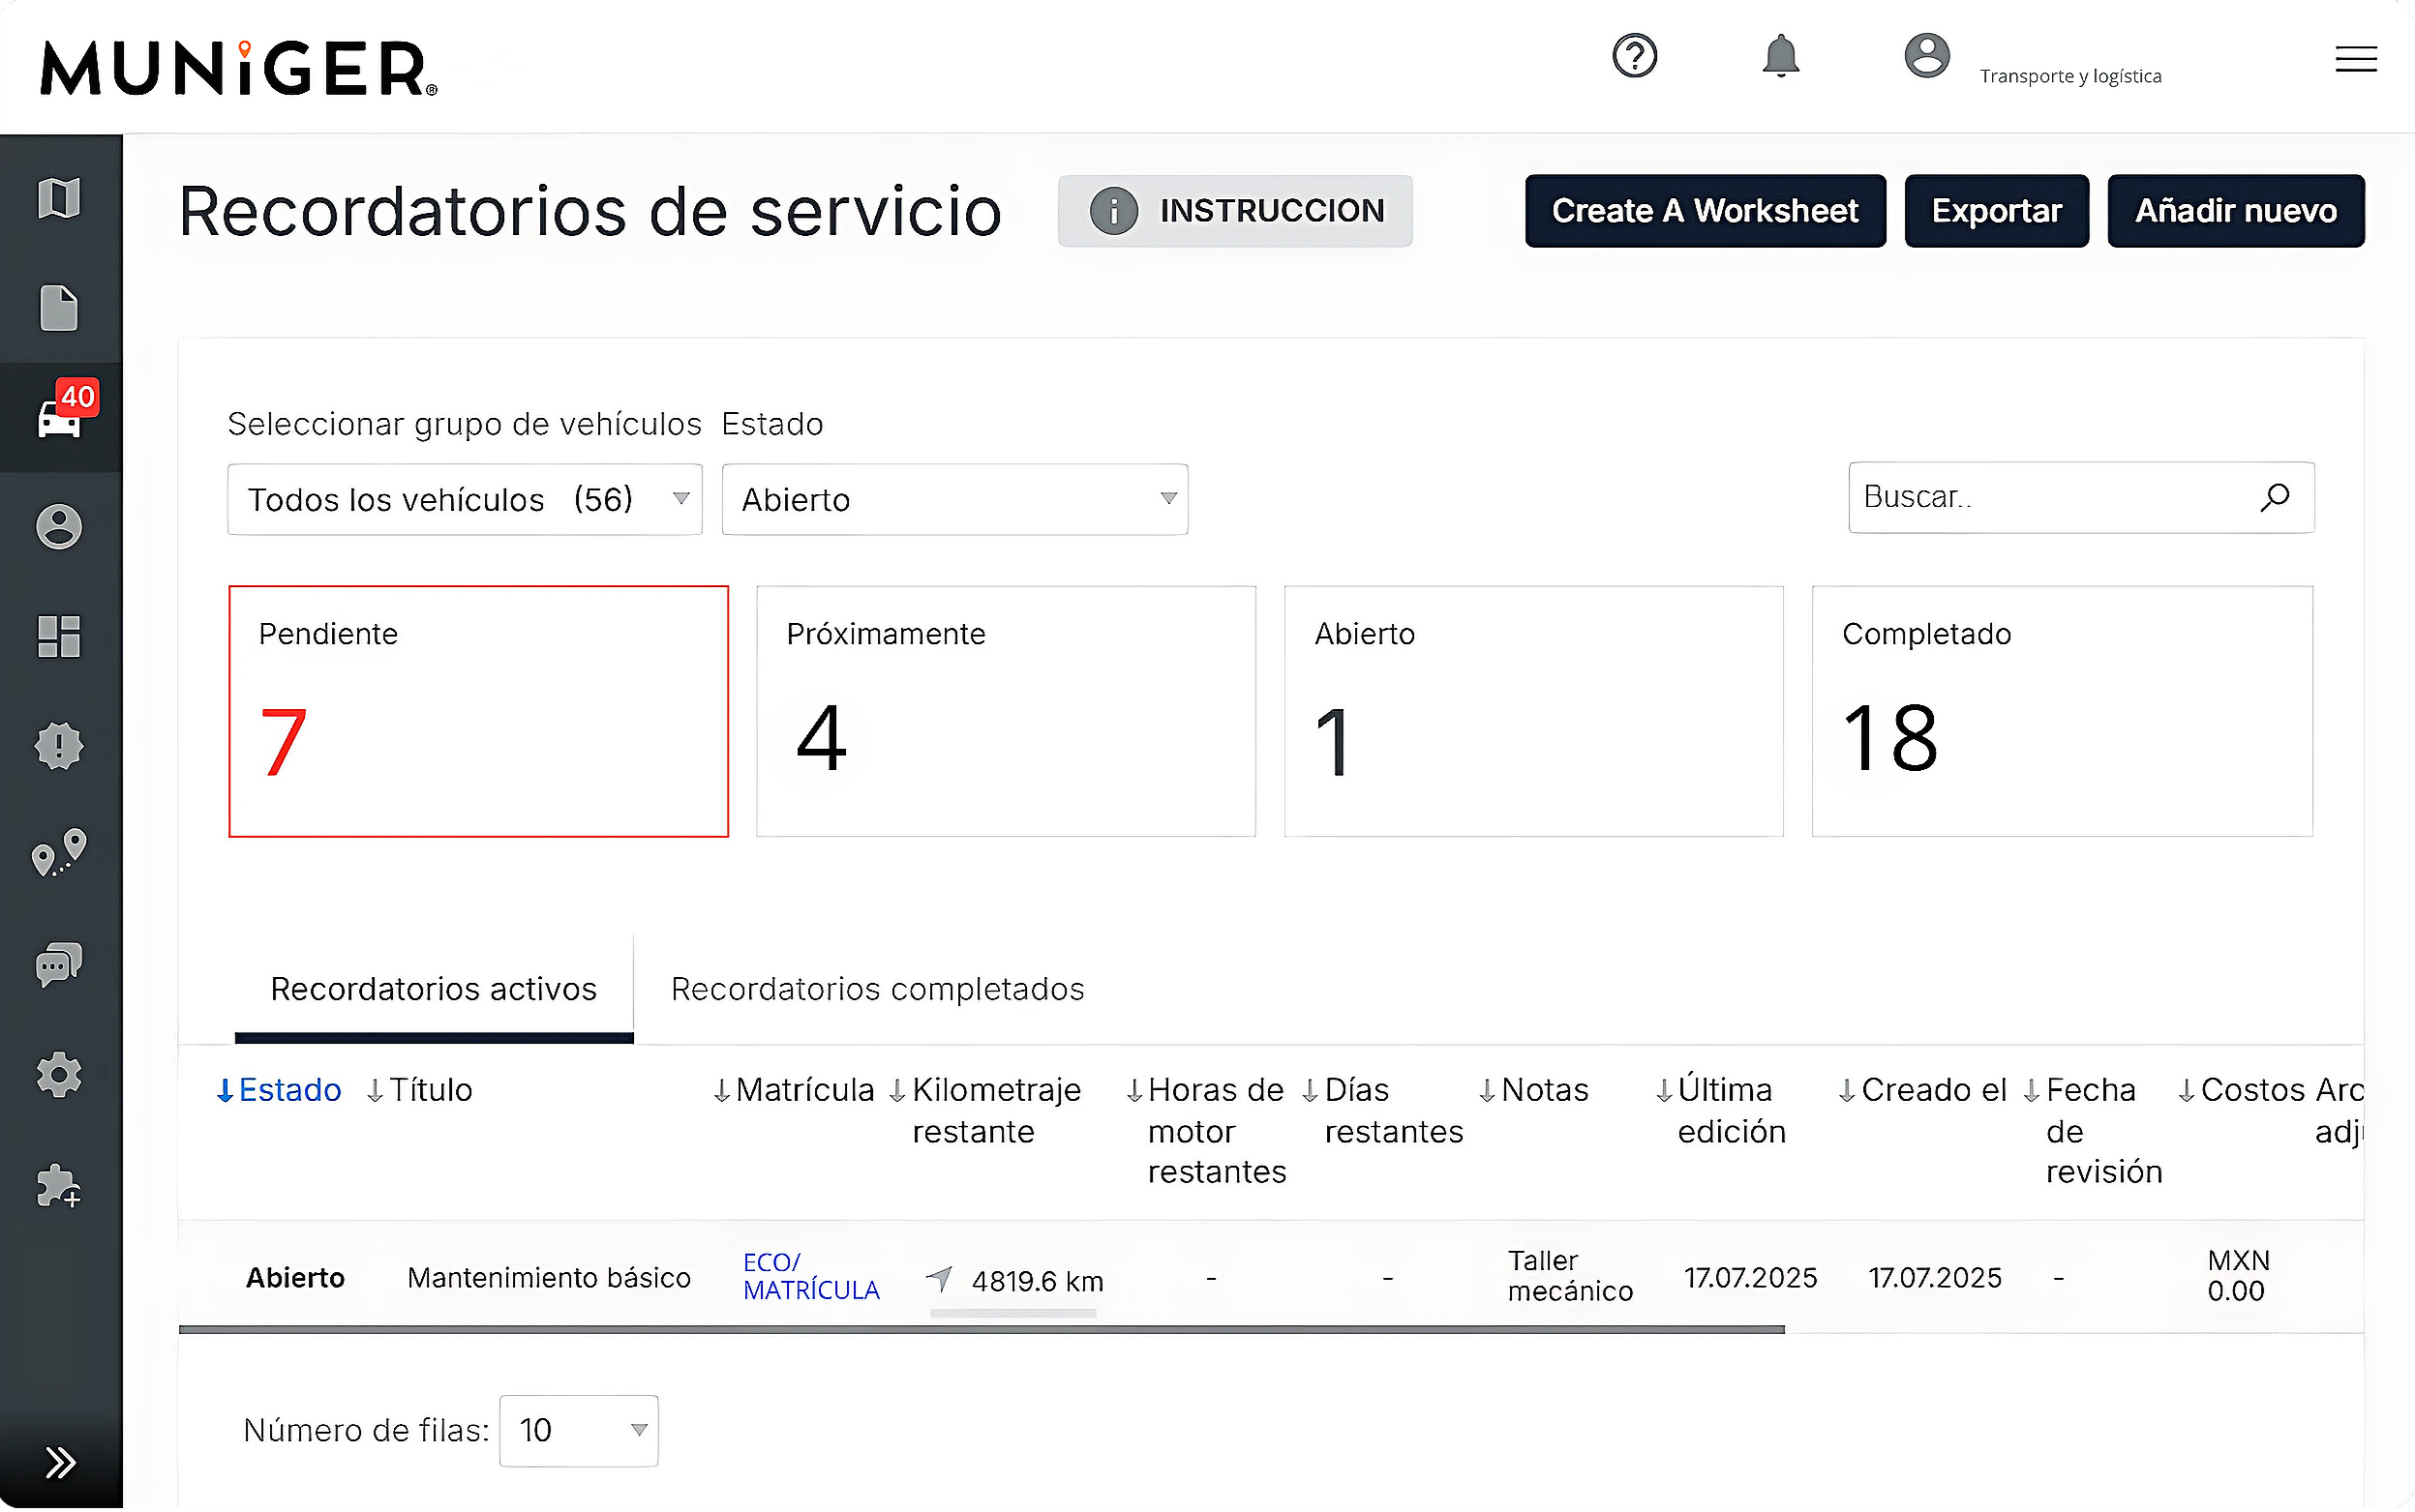
Task: Open ECO/MATRÍCULA vehicle link
Action: [x=810, y=1277]
